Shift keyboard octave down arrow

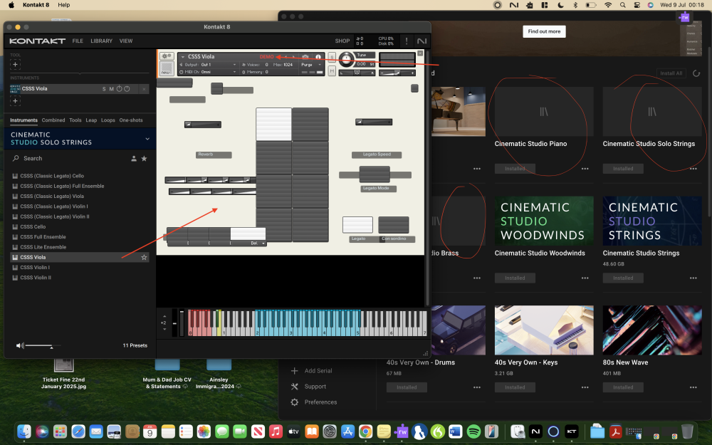click(x=164, y=329)
